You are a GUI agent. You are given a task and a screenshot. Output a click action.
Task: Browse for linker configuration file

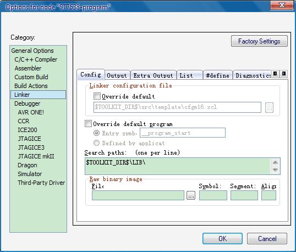pos(269,108)
